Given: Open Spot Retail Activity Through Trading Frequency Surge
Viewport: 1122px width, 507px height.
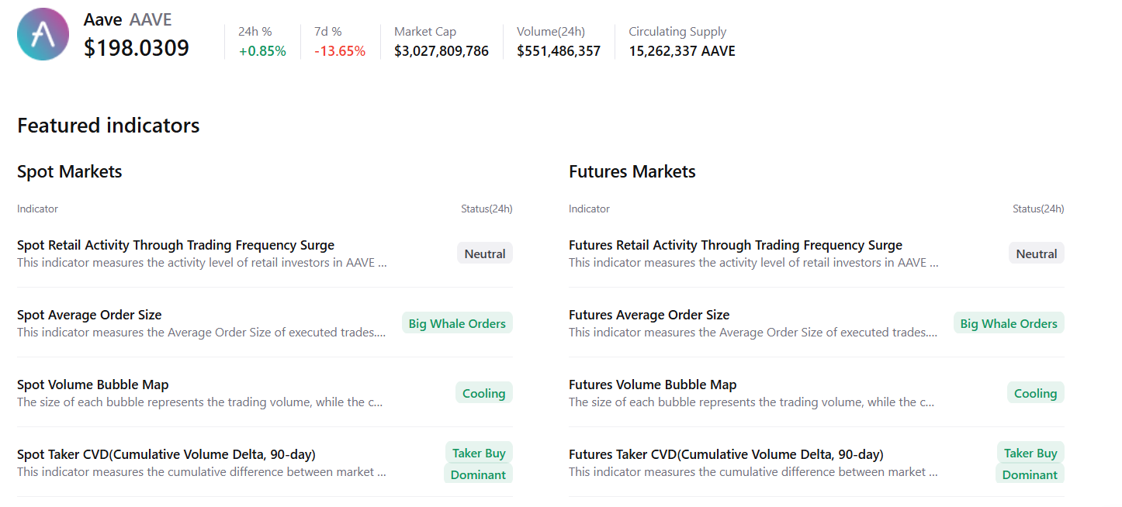Looking at the screenshot, I should [x=176, y=244].
